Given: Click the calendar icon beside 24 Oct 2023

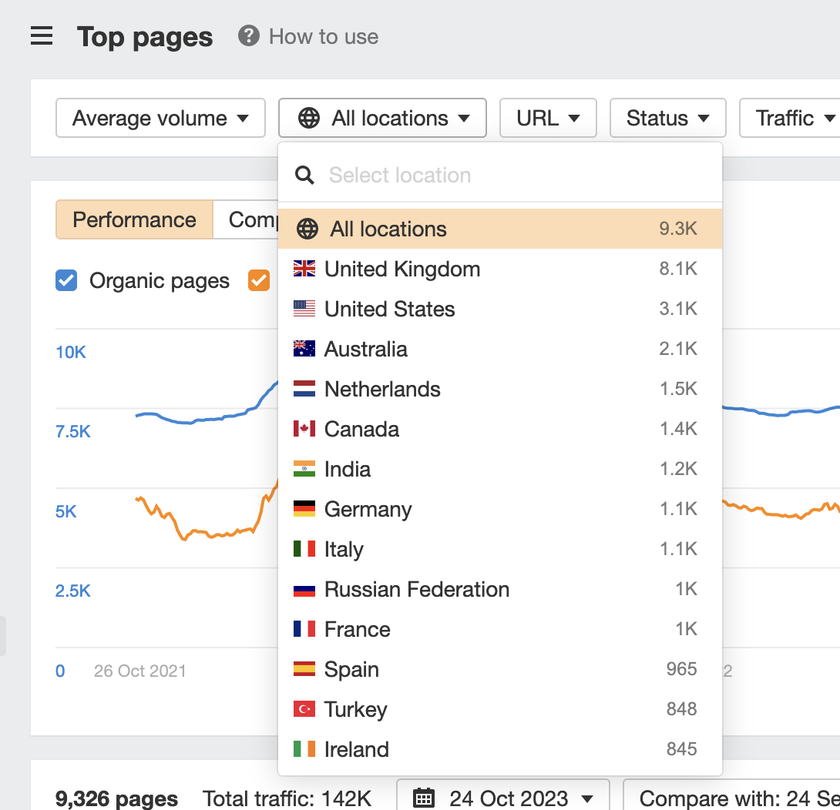Looking at the screenshot, I should pos(423,798).
